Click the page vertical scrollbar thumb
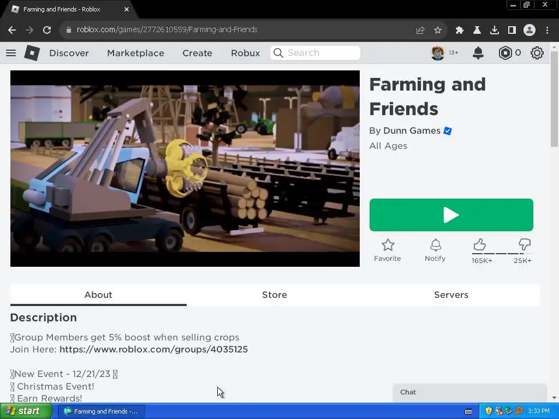Viewport: 559px width, 419px height. (x=554, y=99)
